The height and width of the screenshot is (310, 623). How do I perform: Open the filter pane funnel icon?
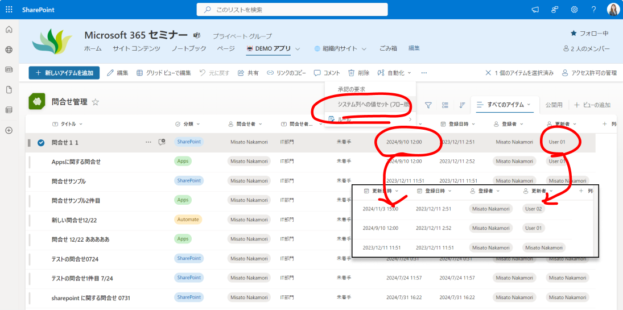pyautogui.click(x=428, y=105)
